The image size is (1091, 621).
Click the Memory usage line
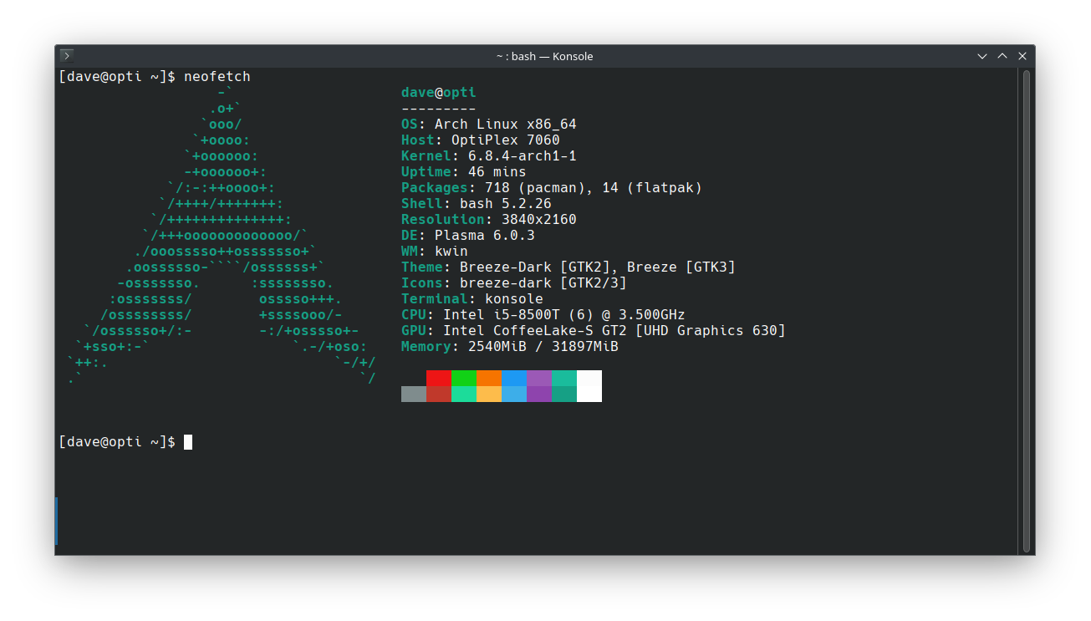coord(509,347)
